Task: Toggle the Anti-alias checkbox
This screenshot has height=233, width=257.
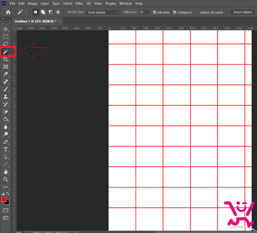Action: tap(154, 12)
